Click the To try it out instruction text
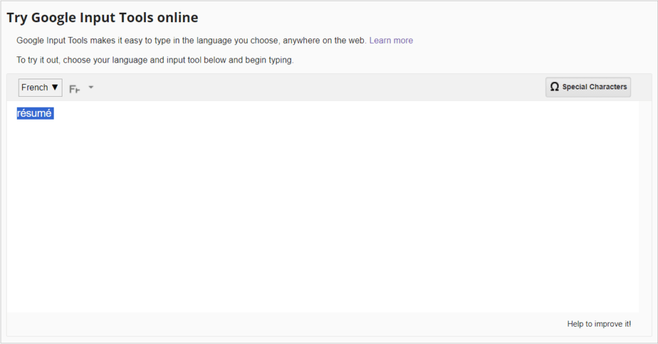The height and width of the screenshot is (344, 658). click(154, 60)
